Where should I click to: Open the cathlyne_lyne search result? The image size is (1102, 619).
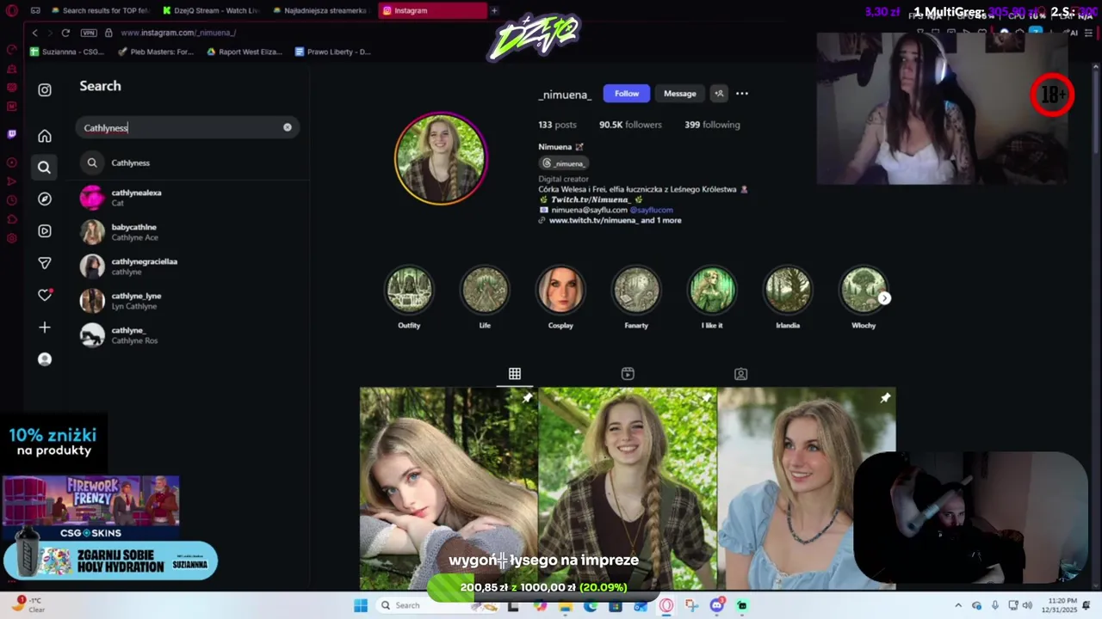tap(188, 300)
